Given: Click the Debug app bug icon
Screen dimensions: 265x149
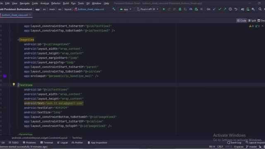Looking at the screenshot, I should pyautogui.click(x=180, y=9).
